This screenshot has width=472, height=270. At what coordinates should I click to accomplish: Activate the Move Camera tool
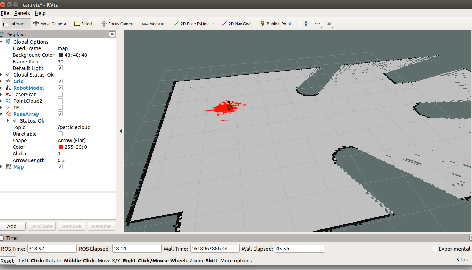50,24
